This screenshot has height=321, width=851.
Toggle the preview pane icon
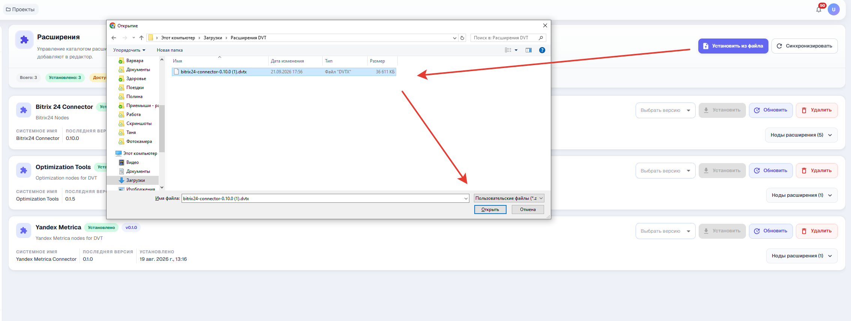pos(529,50)
